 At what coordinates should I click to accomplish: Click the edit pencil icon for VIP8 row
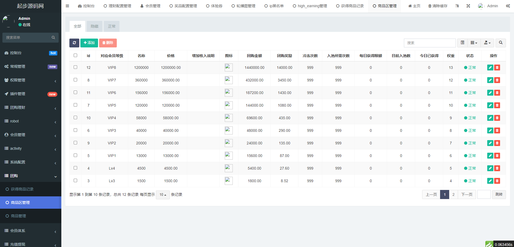pyautogui.click(x=490, y=68)
